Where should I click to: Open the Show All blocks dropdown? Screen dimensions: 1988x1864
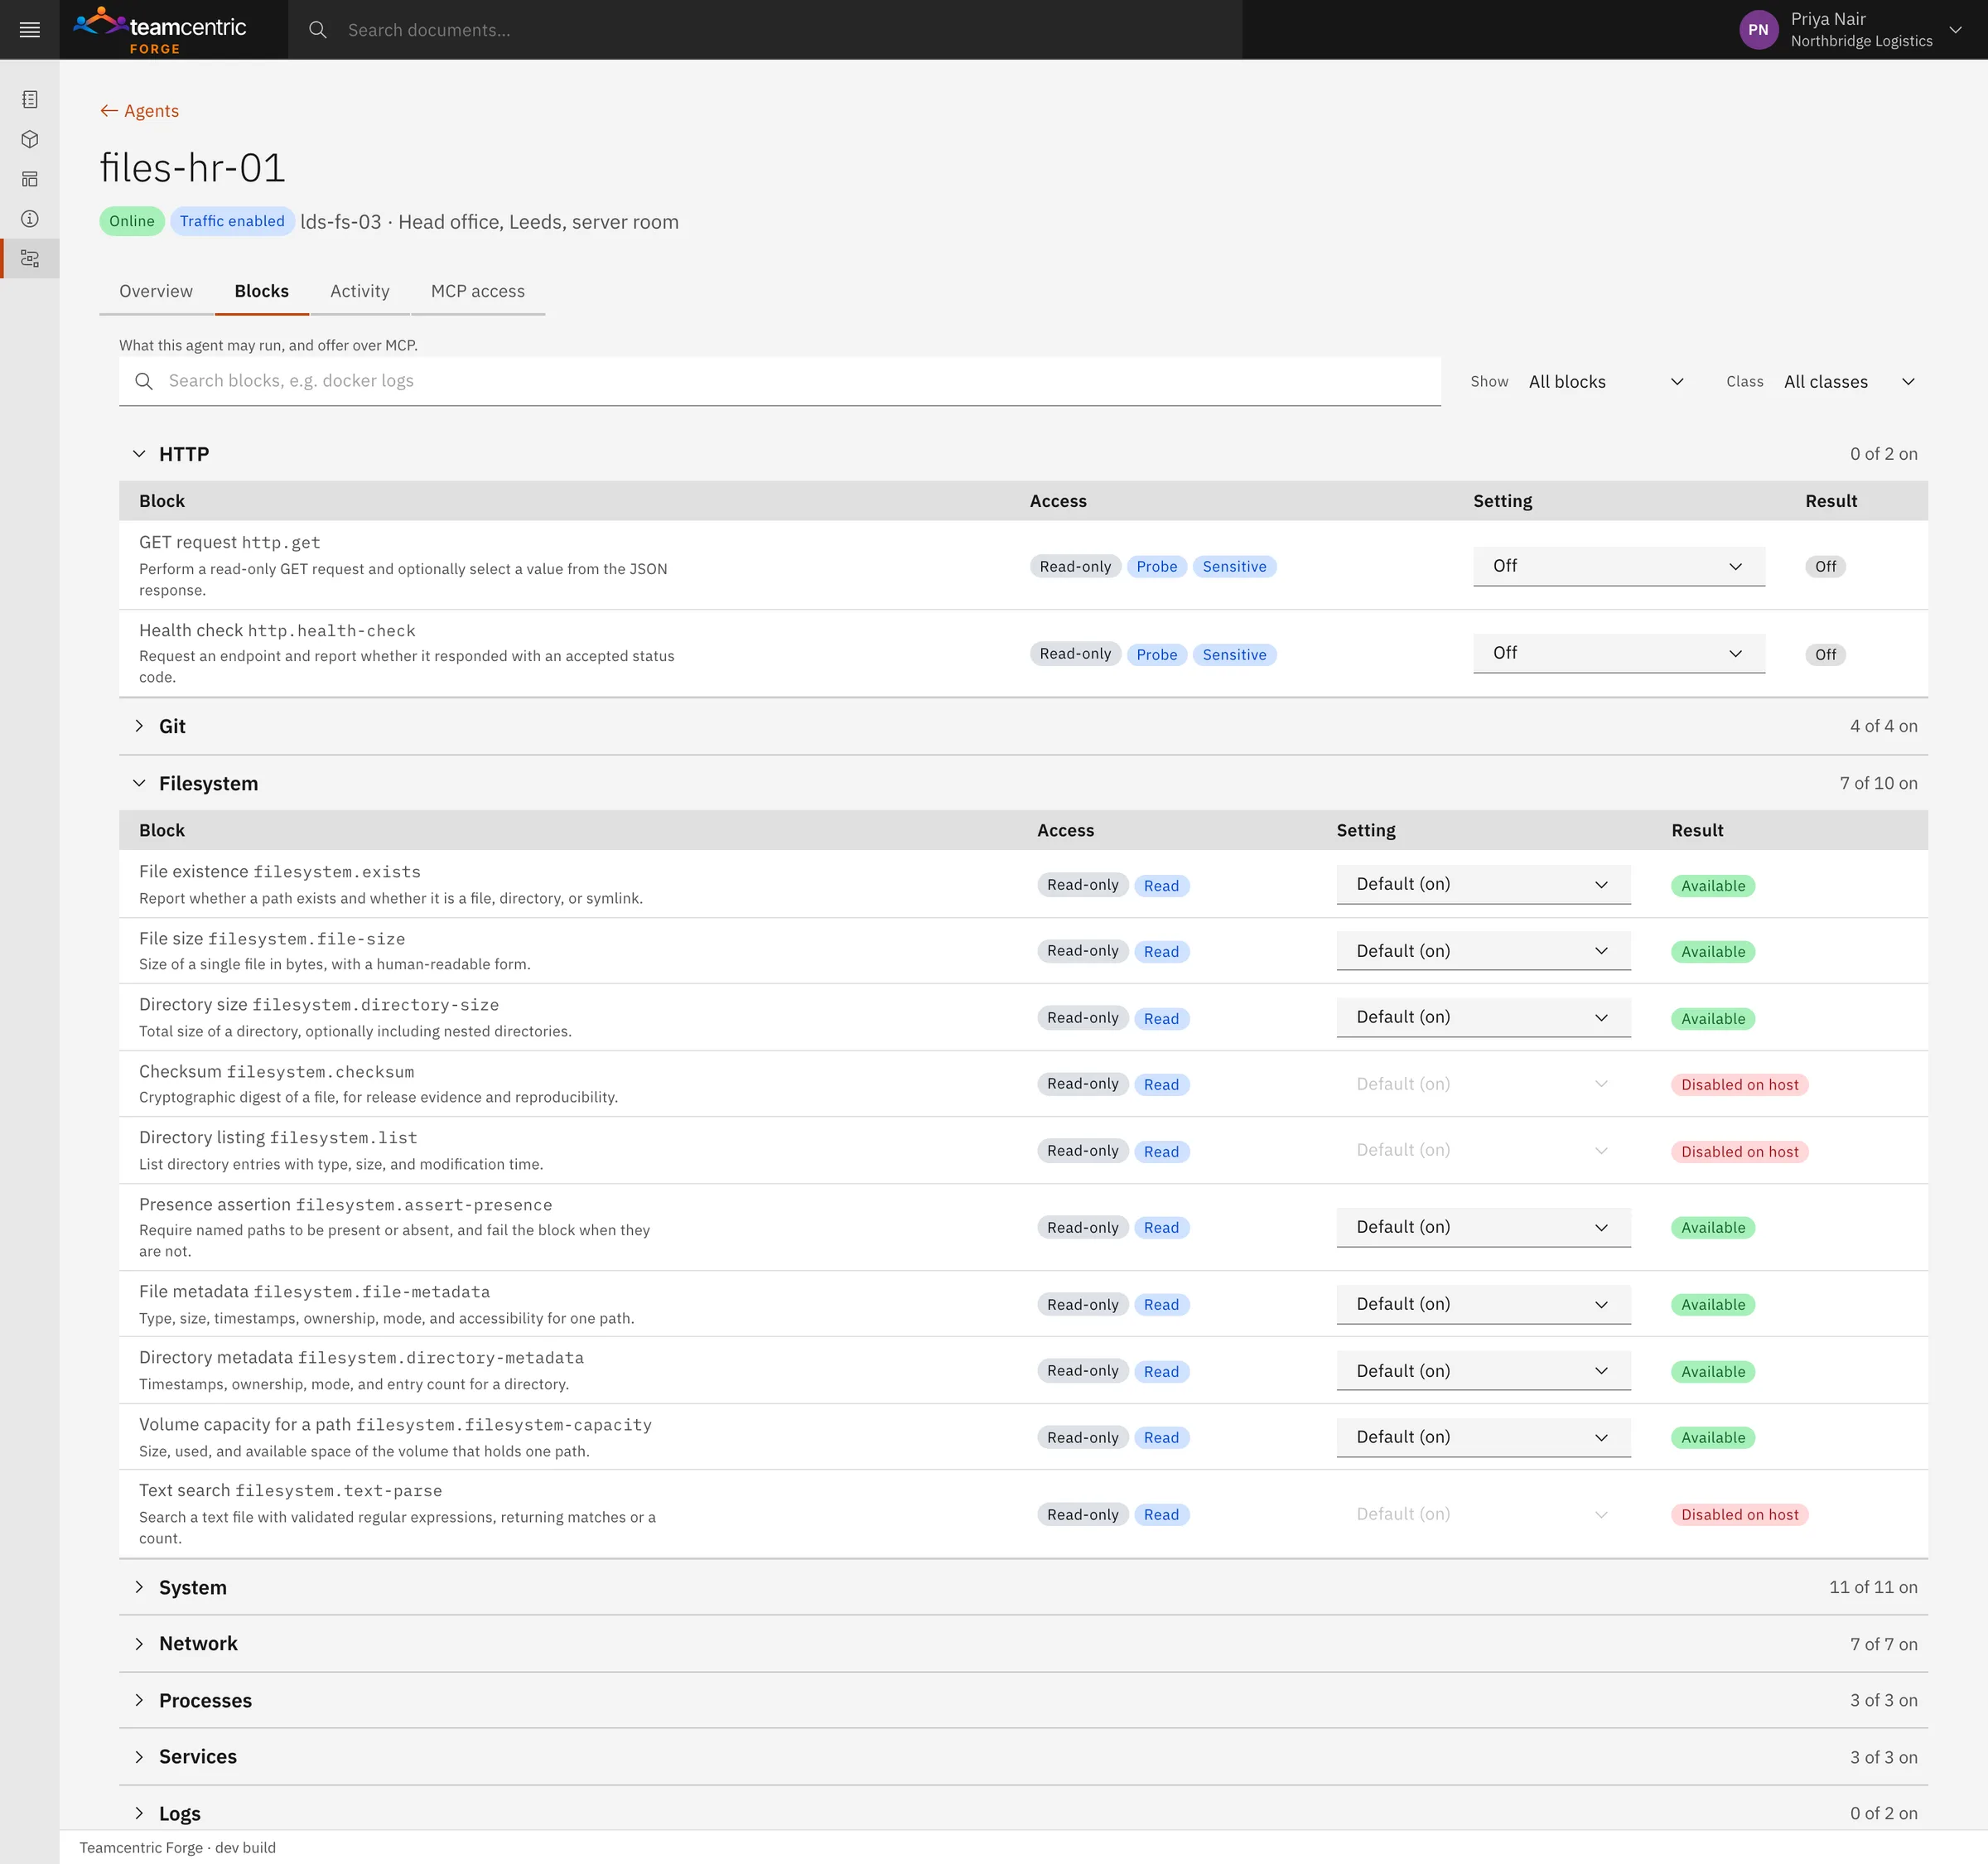coord(1606,382)
